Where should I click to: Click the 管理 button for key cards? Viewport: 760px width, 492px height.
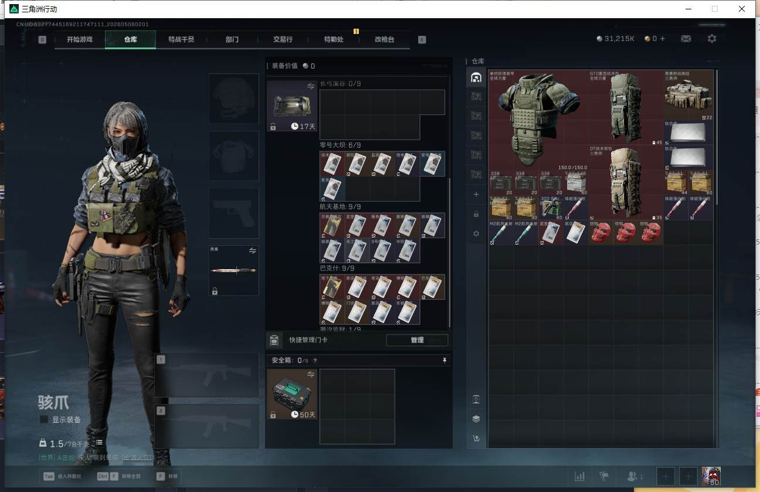[417, 340]
